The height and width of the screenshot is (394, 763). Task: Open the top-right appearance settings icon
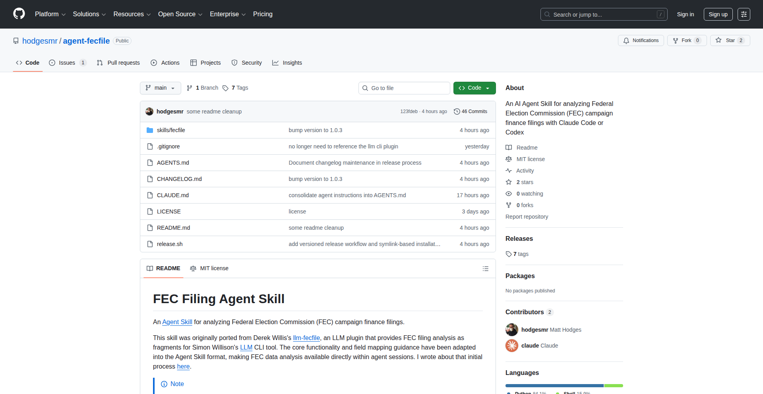[744, 14]
